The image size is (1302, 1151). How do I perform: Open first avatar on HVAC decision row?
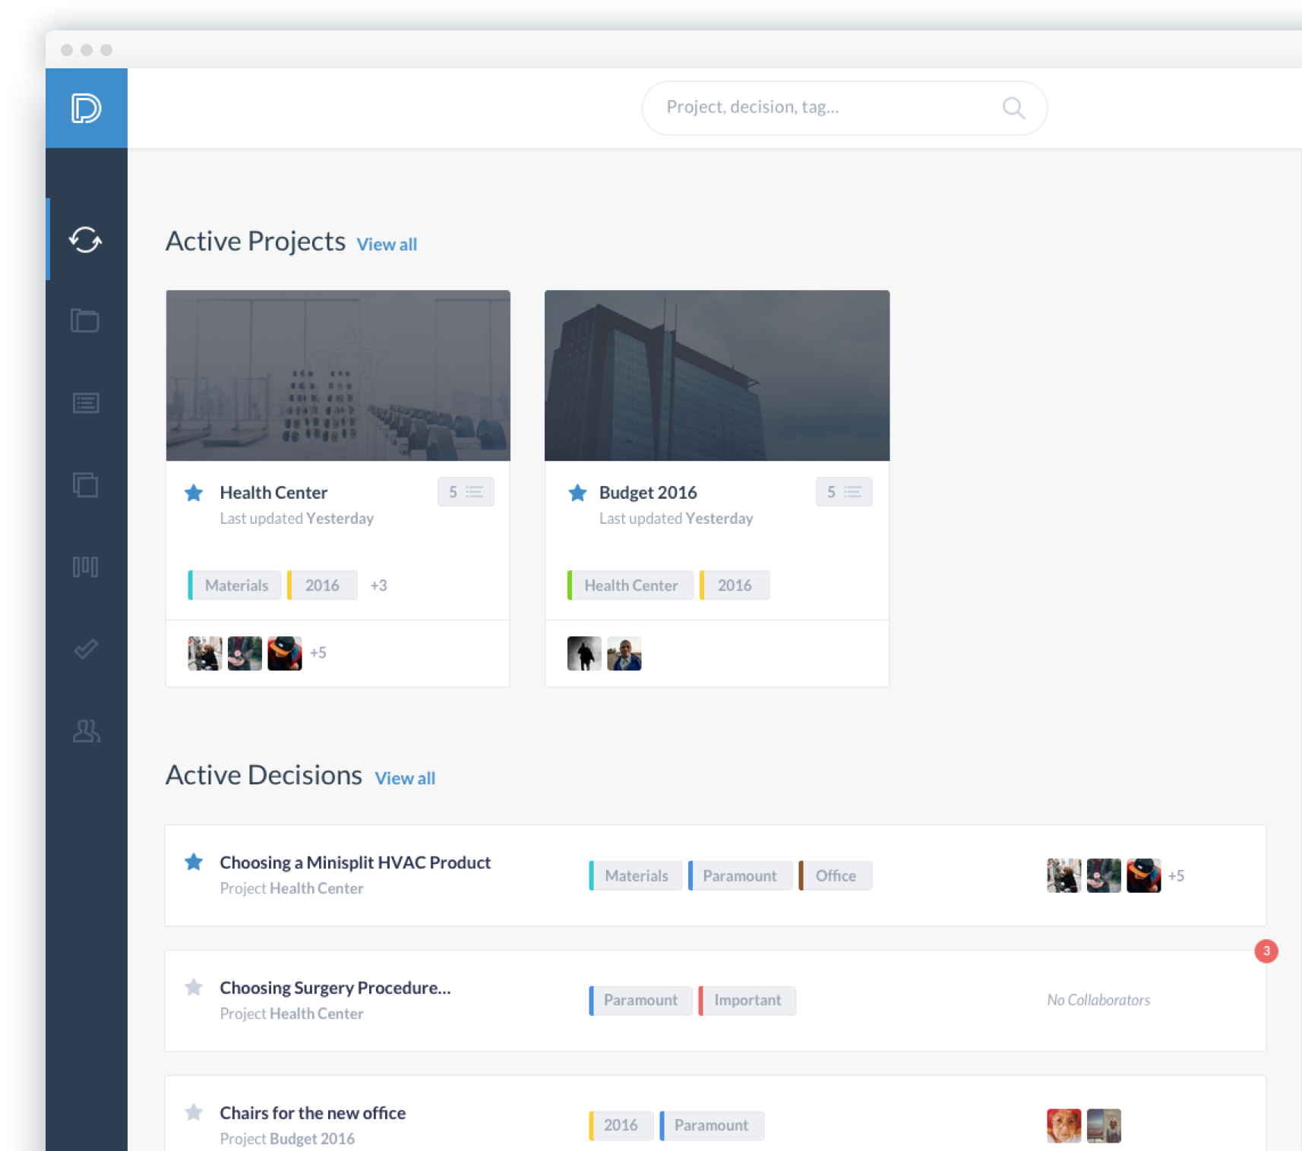tap(1063, 875)
